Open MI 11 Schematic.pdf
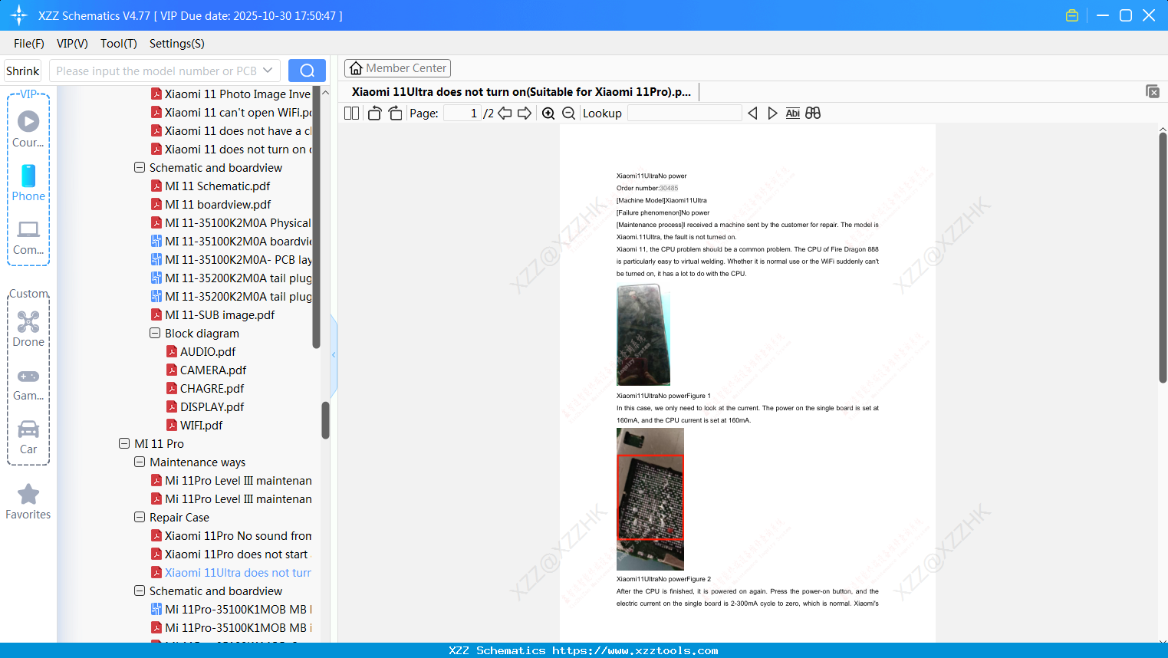Screen dimensions: 1168x658 (218, 186)
